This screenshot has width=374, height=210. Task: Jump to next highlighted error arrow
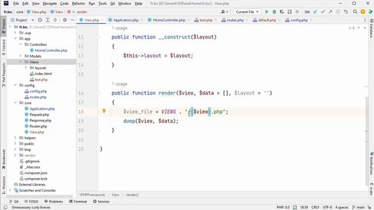tap(365, 28)
